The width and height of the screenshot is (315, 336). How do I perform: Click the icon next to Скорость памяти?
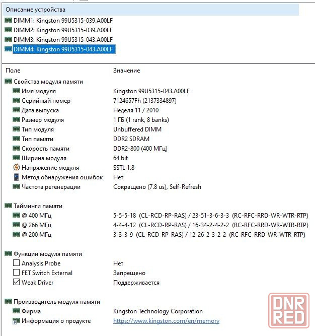pos(16,148)
